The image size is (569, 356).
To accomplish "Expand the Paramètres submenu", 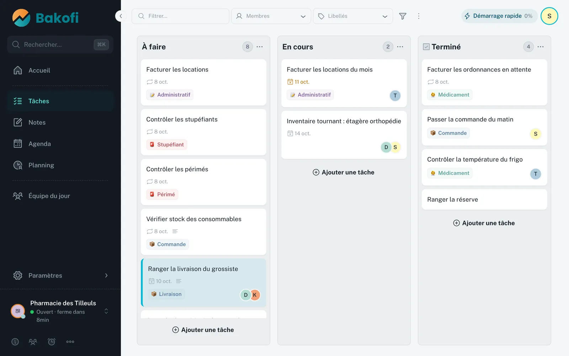I will tap(60, 276).
